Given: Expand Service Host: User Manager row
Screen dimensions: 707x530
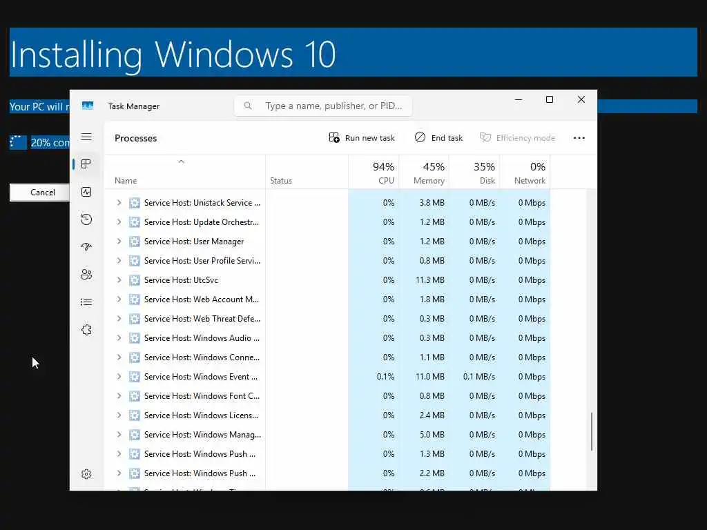Looking at the screenshot, I should tap(119, 242).
